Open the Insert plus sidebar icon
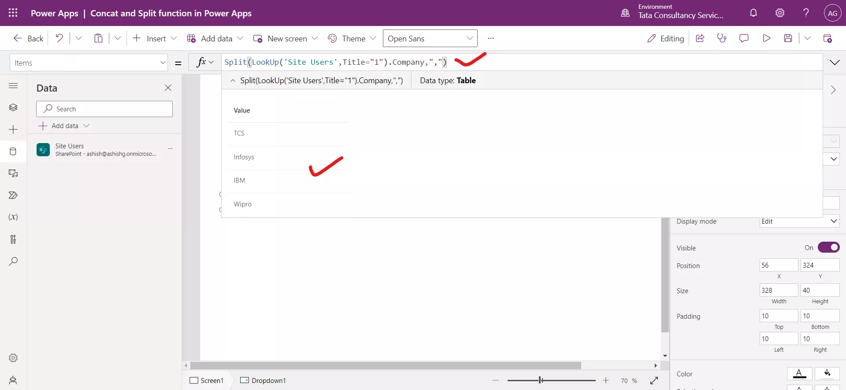846x390 pixels. [13, 129]
